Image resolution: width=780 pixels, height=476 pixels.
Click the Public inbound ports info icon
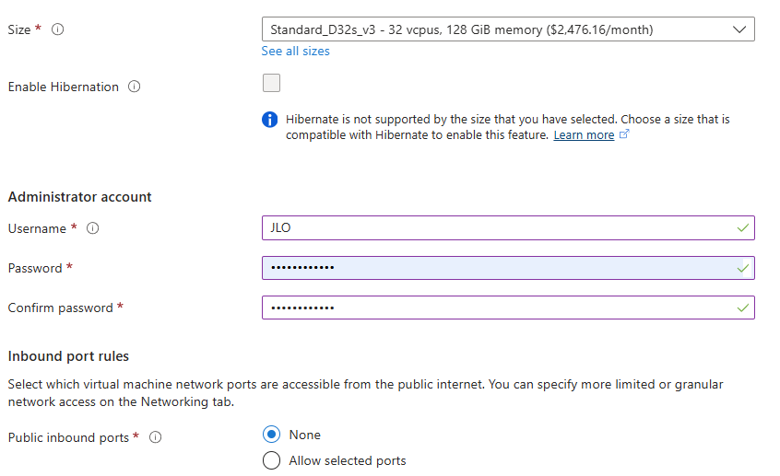(x=155, y=437)
